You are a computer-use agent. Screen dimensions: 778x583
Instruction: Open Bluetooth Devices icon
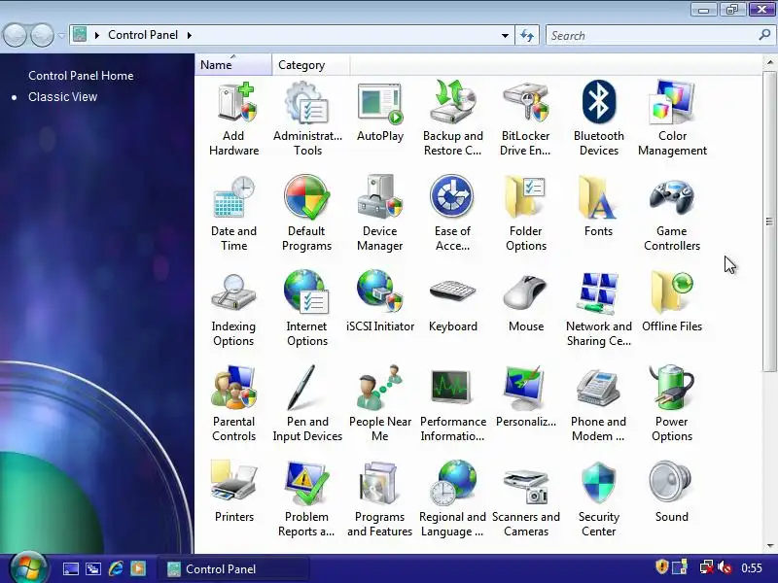[599, 119]
